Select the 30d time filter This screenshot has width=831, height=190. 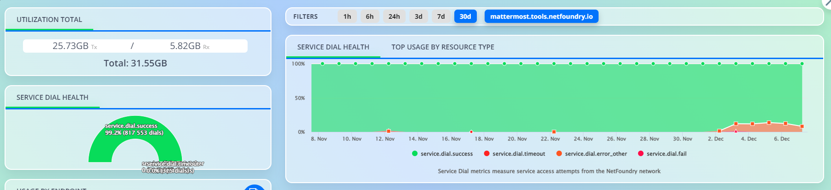click(x=465, y=16)
